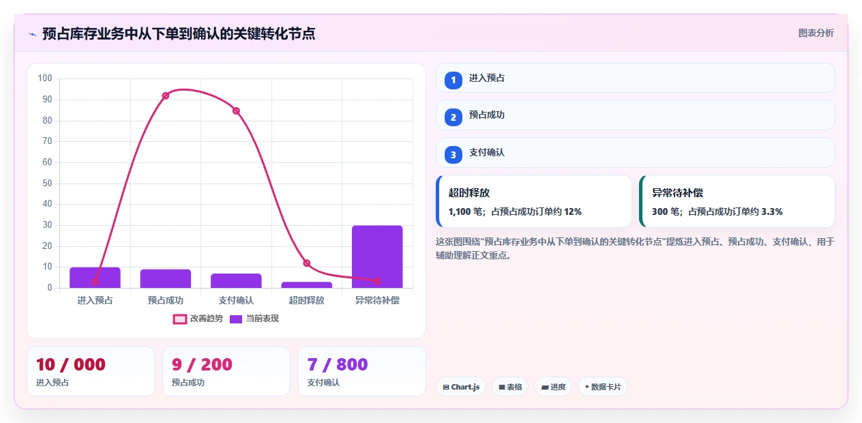This screenshot has height=423, width=862.
Task: Click the 进度 tag
Action: 553,387
